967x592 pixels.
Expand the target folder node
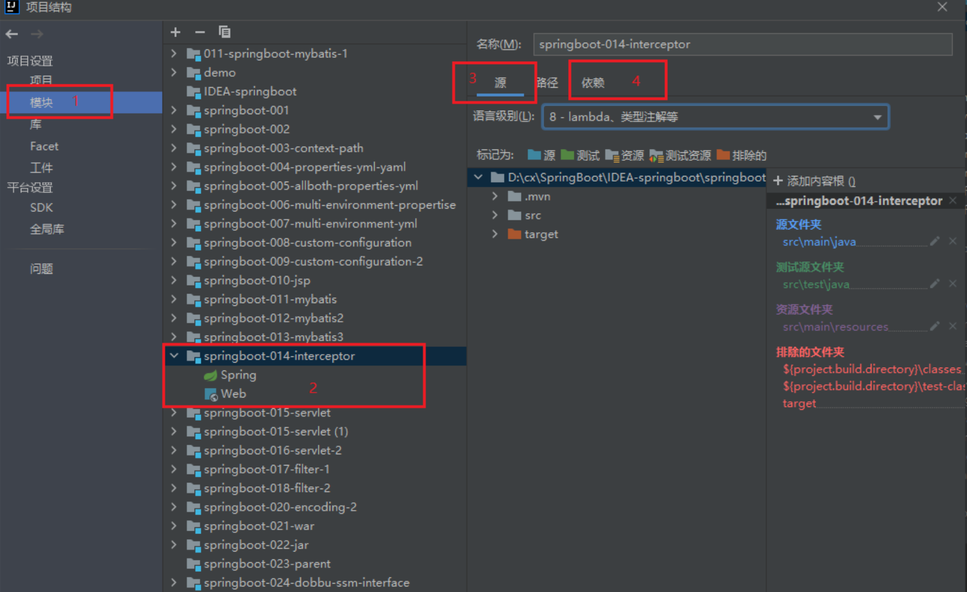(495, 234)
